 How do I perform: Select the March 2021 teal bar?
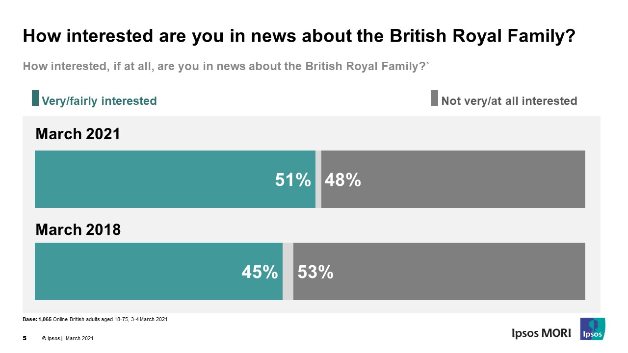point(175,179)
